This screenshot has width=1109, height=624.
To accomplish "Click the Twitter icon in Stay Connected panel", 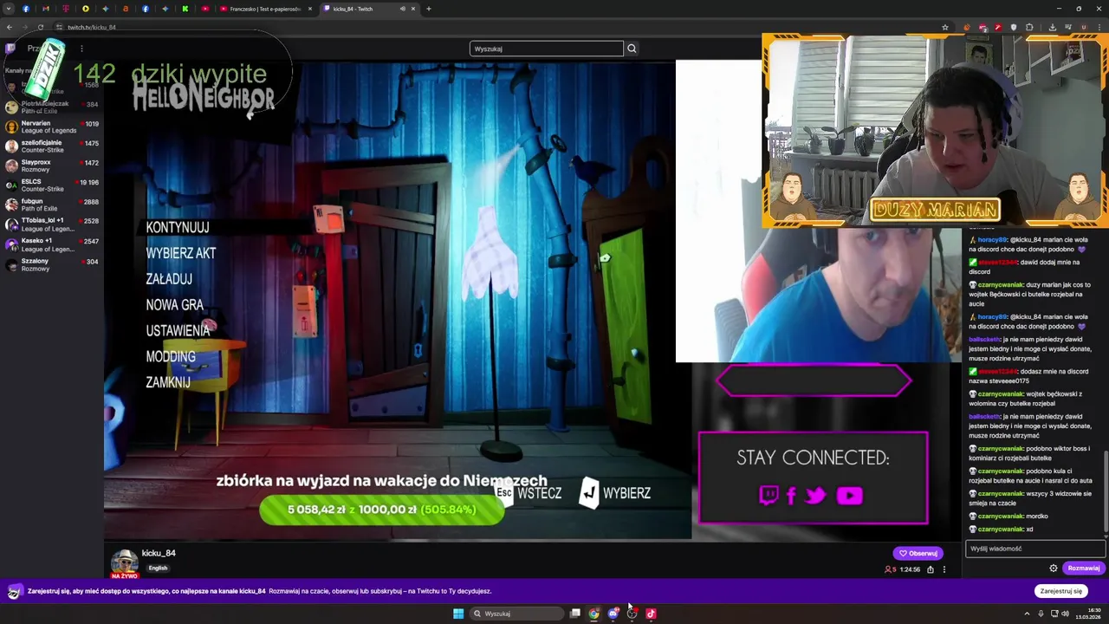I will click(x=815, y=495).
